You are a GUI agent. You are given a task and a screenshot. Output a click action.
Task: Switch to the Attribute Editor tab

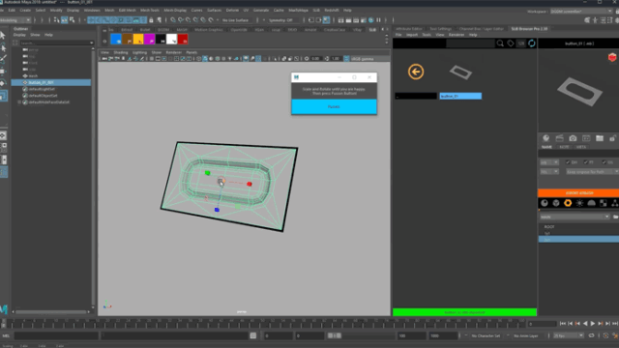(408, 29)
